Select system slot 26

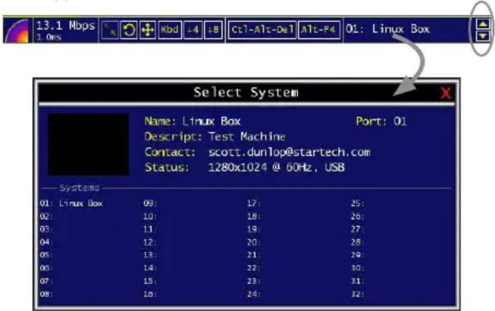357,216
